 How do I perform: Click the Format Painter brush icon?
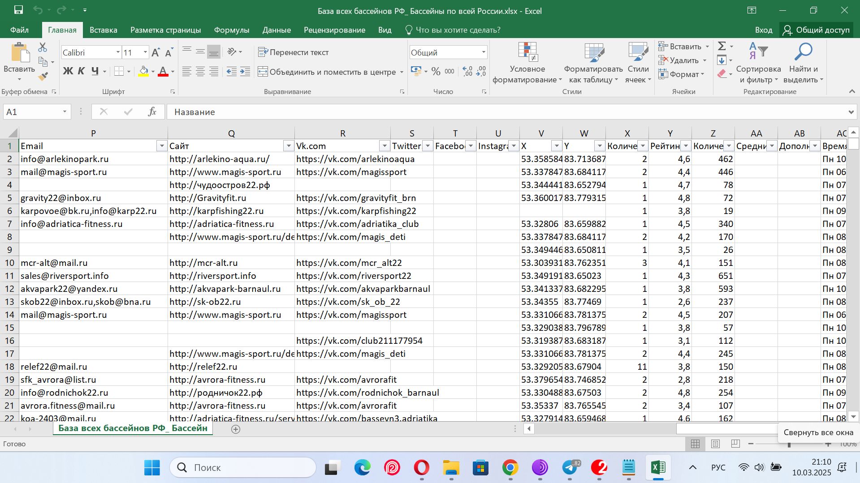pos(43,77)
